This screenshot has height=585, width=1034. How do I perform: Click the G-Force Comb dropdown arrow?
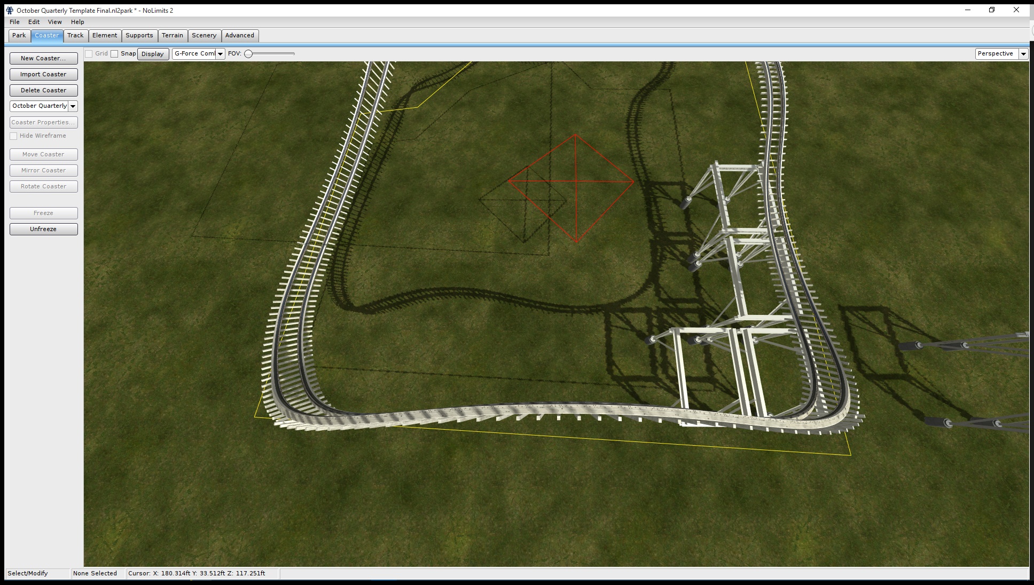(220, 54)
